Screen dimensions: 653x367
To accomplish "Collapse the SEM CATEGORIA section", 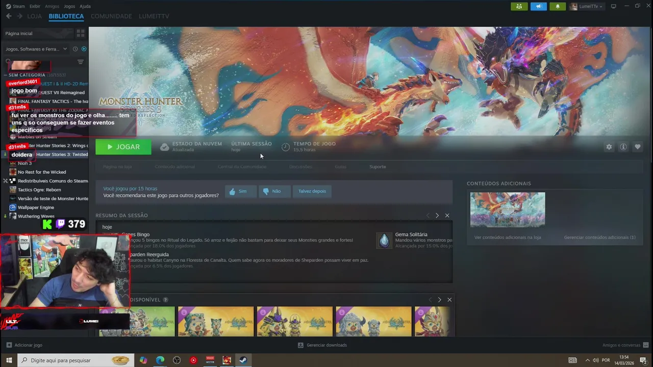I will click(x=6, y=75).
